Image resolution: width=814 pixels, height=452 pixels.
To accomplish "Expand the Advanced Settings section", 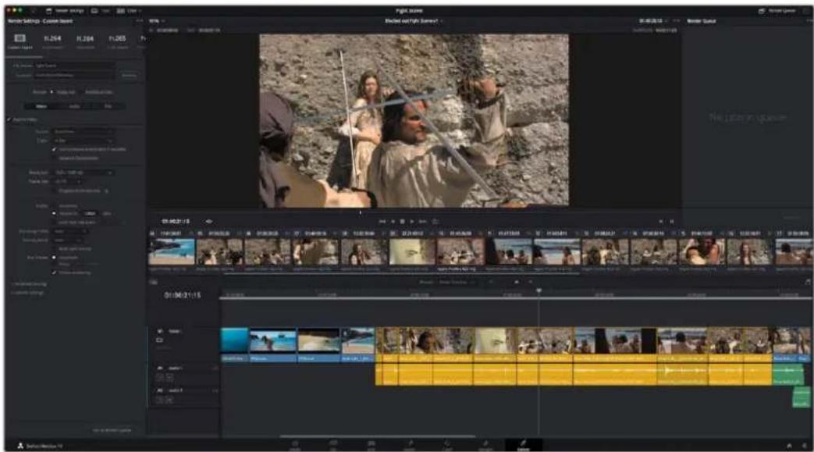I will tap(29, 284).
